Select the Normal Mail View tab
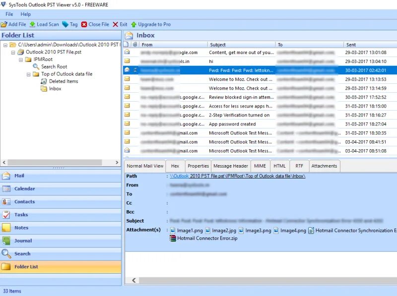397x296 pixels. [x=145, y=166]
